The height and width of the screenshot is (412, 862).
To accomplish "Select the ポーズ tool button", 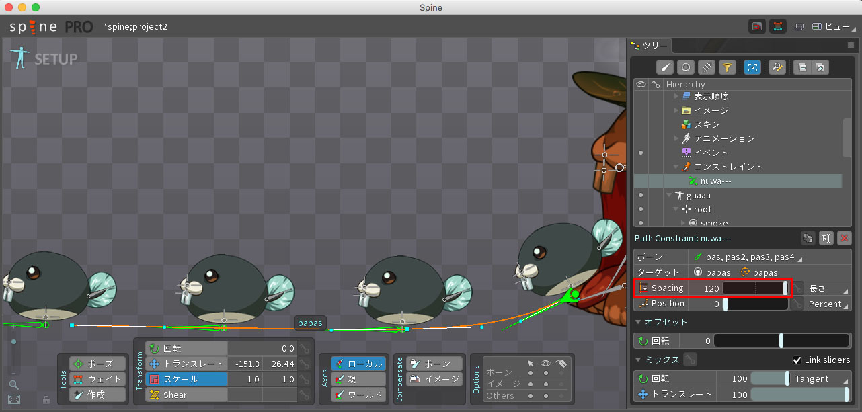I will point(97,364).
